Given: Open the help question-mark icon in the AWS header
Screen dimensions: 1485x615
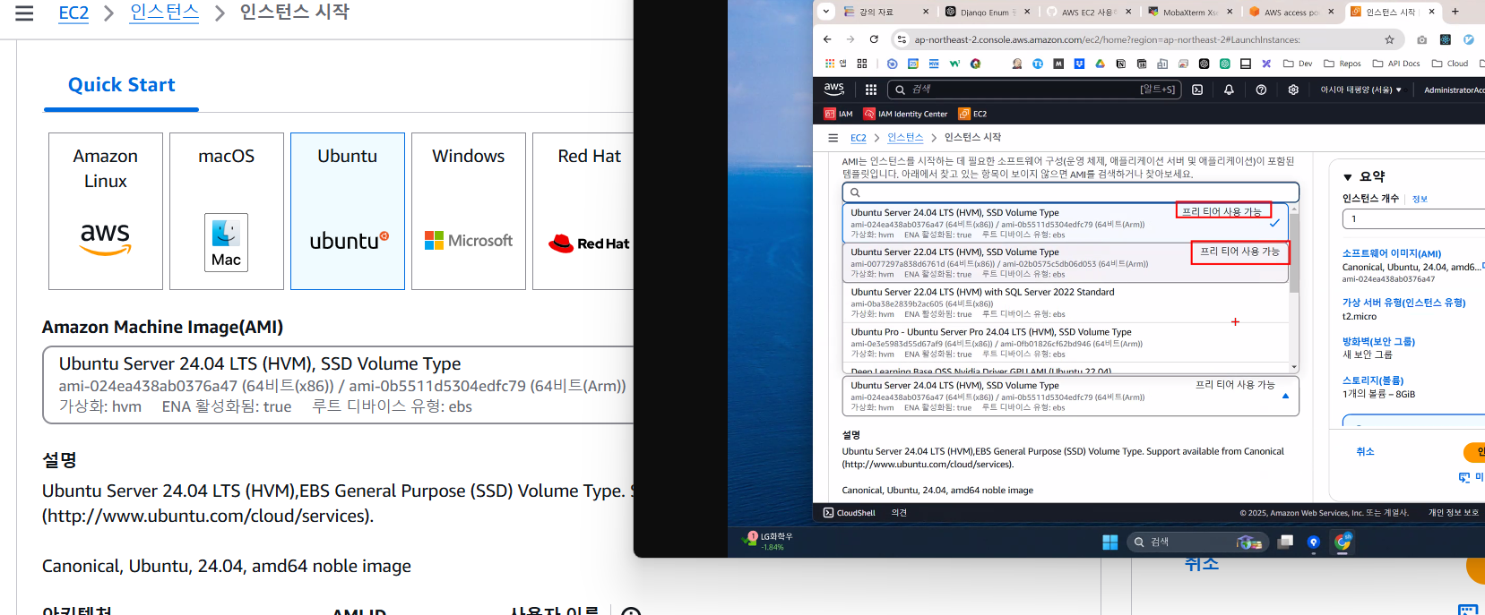Looking at the screenshot, I should [1261, 90].
